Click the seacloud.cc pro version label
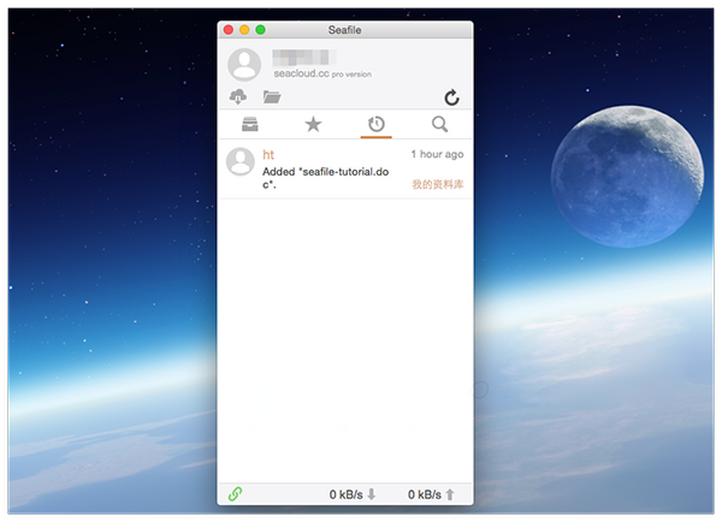Screen dimensions: 722x522 pos(322,74)
